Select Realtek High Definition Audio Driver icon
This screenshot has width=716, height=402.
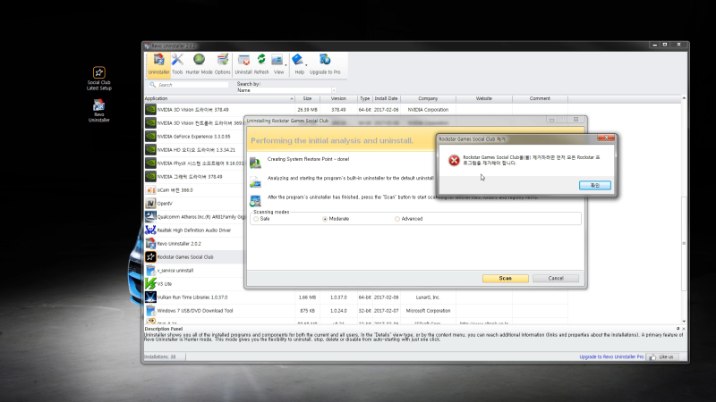[150, 230]
